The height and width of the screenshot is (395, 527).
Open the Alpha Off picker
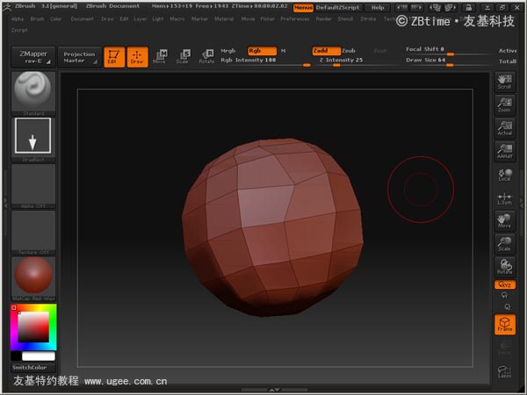coord(33,186)
